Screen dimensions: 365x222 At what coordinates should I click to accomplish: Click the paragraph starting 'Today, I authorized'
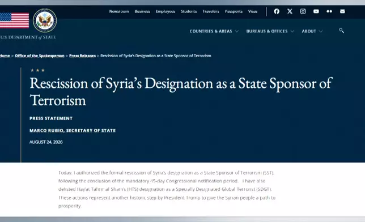[167, 189]
